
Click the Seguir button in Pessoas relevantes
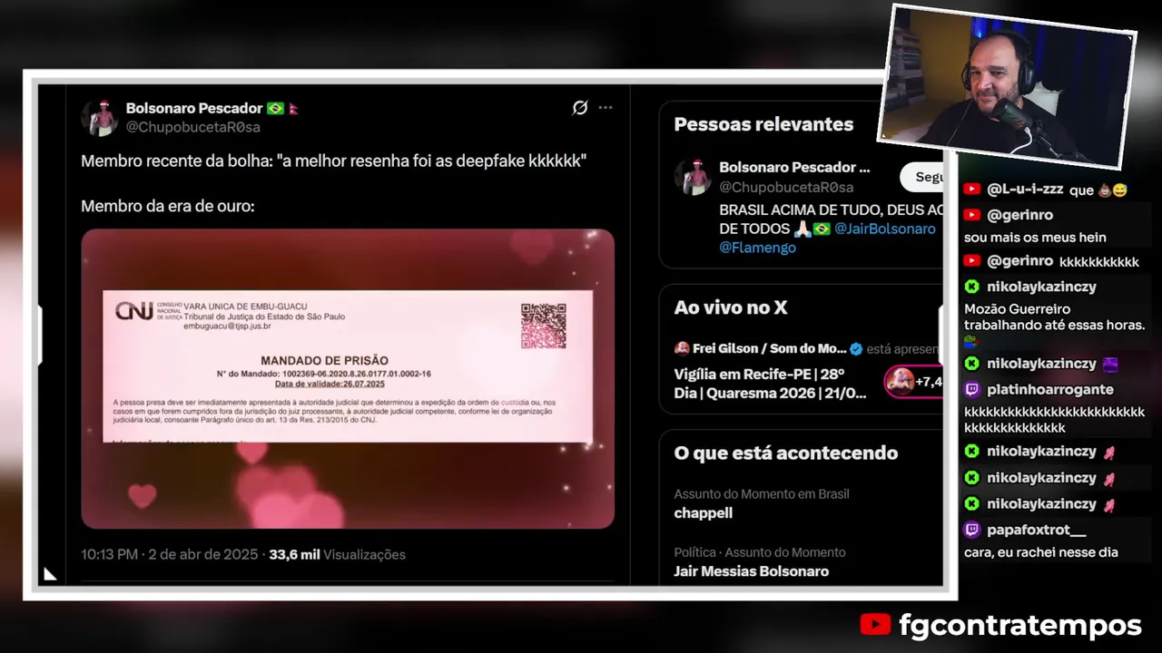point(921,177)
